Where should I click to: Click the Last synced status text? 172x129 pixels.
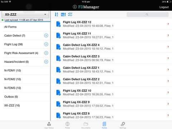click(24, 20)
